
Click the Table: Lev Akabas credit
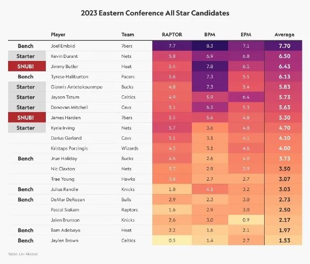pyautogui.click(x=23, y=254)
